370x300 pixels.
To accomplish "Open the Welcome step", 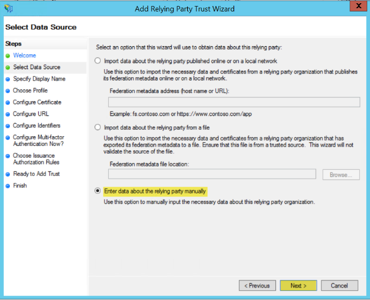I will (x=24, y=56).
